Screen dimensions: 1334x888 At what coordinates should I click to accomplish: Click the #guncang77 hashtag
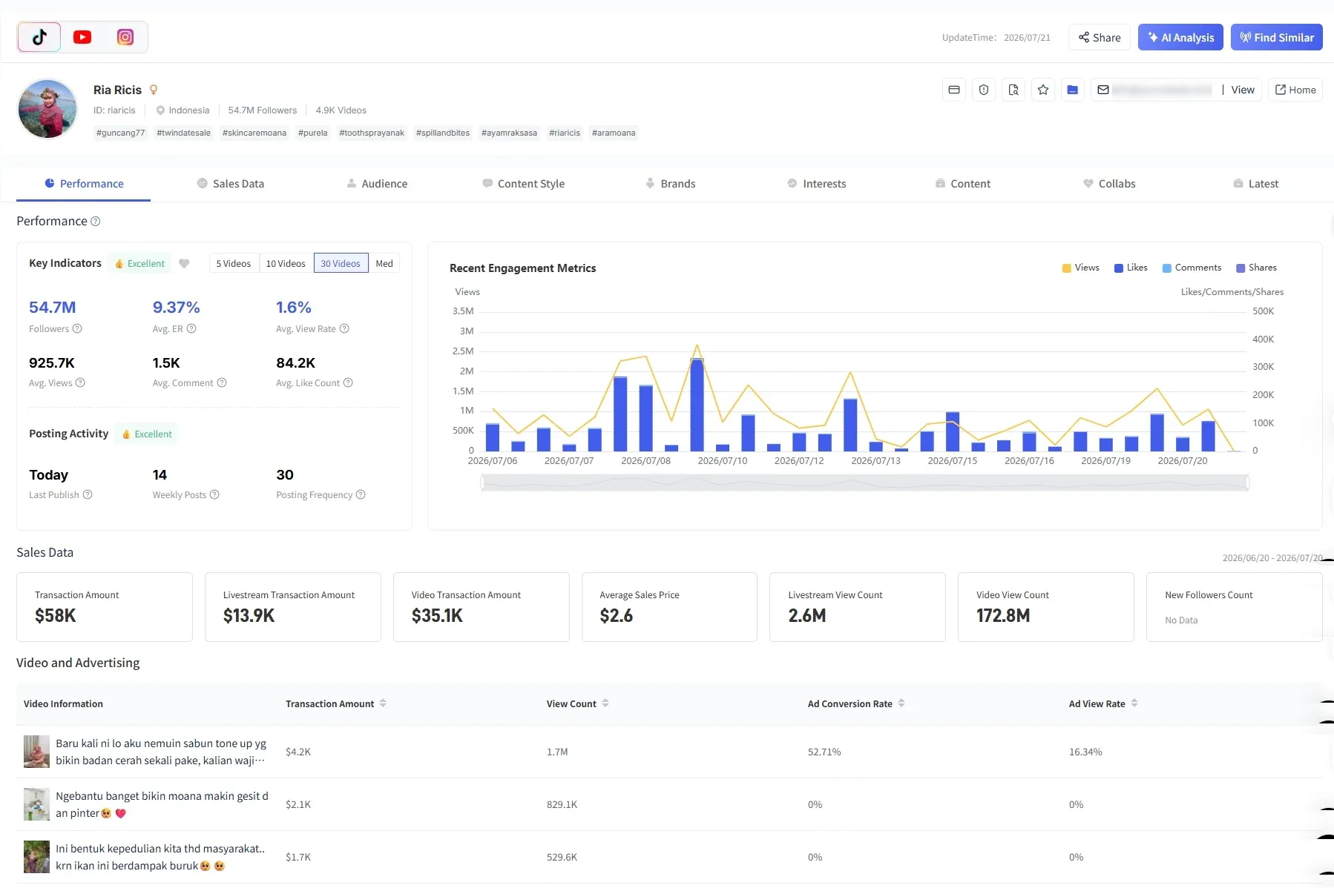click(x=120, y=133)
